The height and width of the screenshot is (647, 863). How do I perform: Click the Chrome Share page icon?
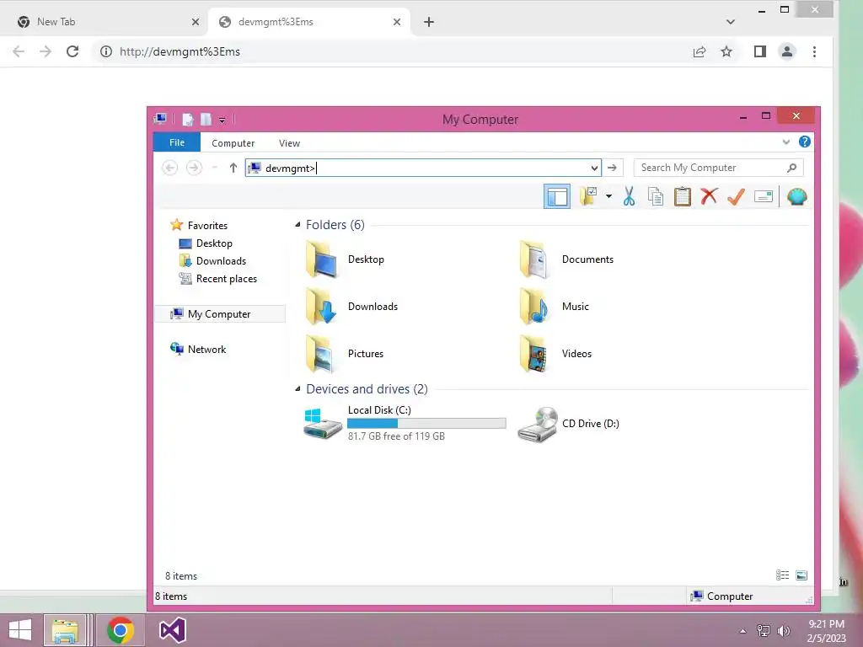699,51
